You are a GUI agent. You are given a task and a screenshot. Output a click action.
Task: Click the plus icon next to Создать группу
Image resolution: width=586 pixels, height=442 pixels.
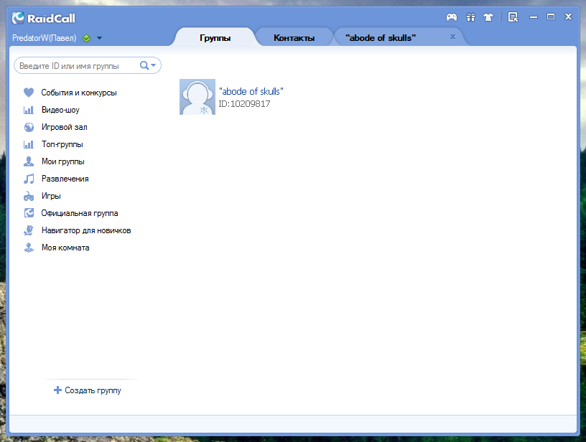[57, 390]
